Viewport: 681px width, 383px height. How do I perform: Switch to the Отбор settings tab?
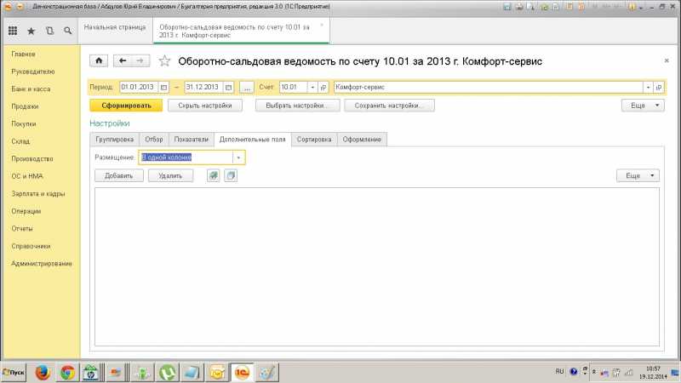pyautogui.click(x=154, y=140)
